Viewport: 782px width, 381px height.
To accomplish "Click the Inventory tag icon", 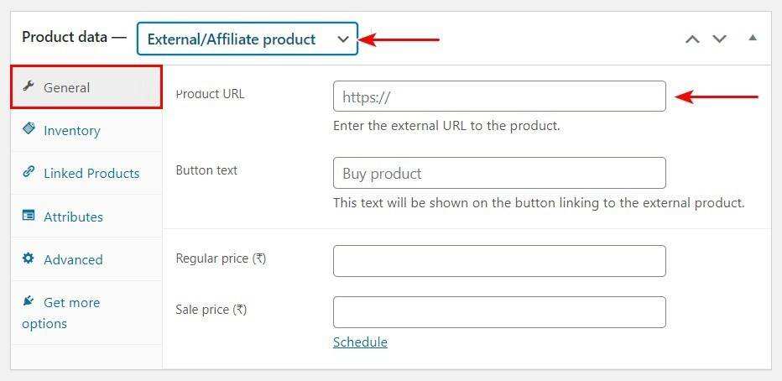I will click(29, 129).
